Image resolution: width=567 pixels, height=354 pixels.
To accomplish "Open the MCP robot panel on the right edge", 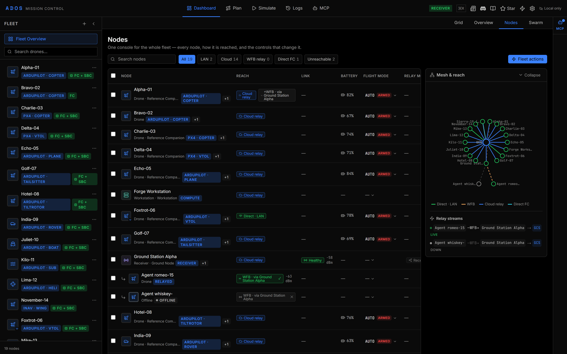I will tap(560, 25).
